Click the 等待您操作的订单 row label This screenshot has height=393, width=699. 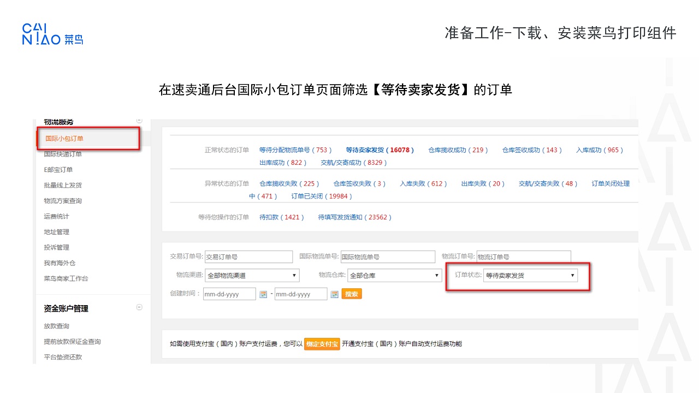[x=223, y=217]
